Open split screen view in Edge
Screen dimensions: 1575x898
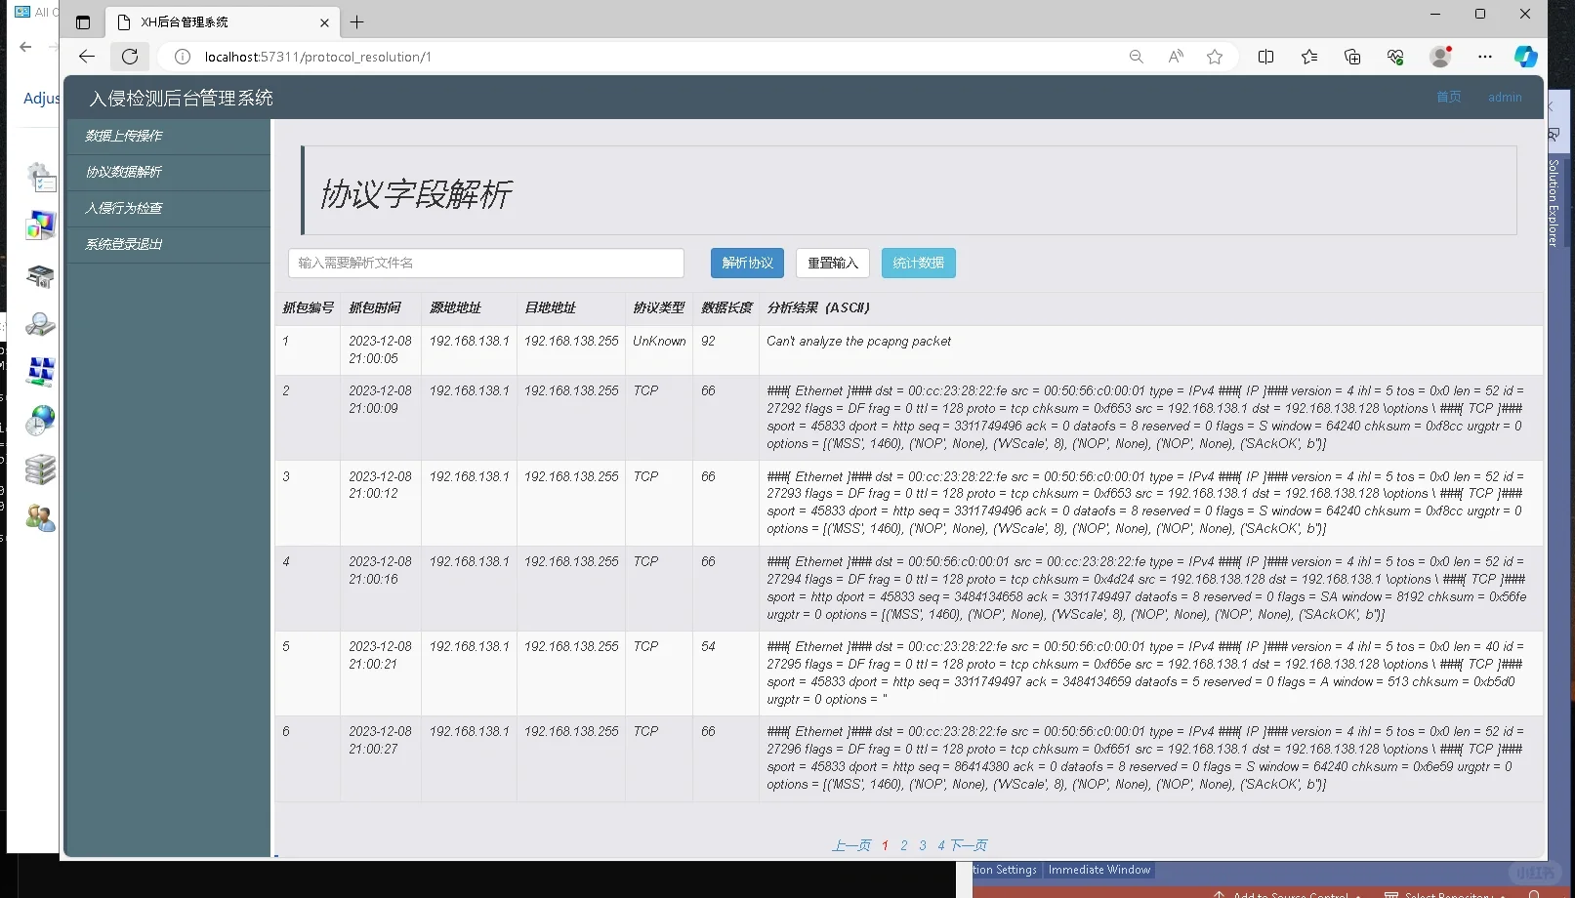pos(1265,56)
